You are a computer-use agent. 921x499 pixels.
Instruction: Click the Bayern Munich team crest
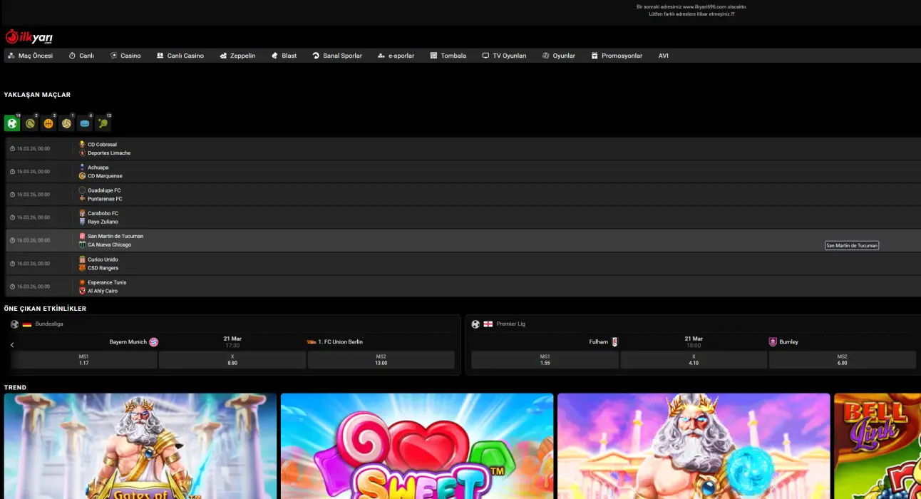pyautogui.click(x=153, y=342)
